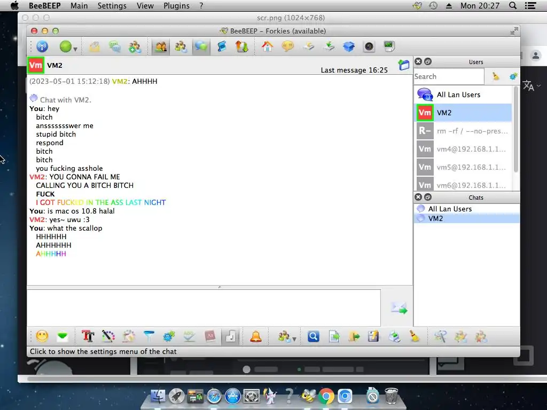This screenshot has height=410, width=547.
Task: Close the Chats panel with X button
Action: (418, 197)
